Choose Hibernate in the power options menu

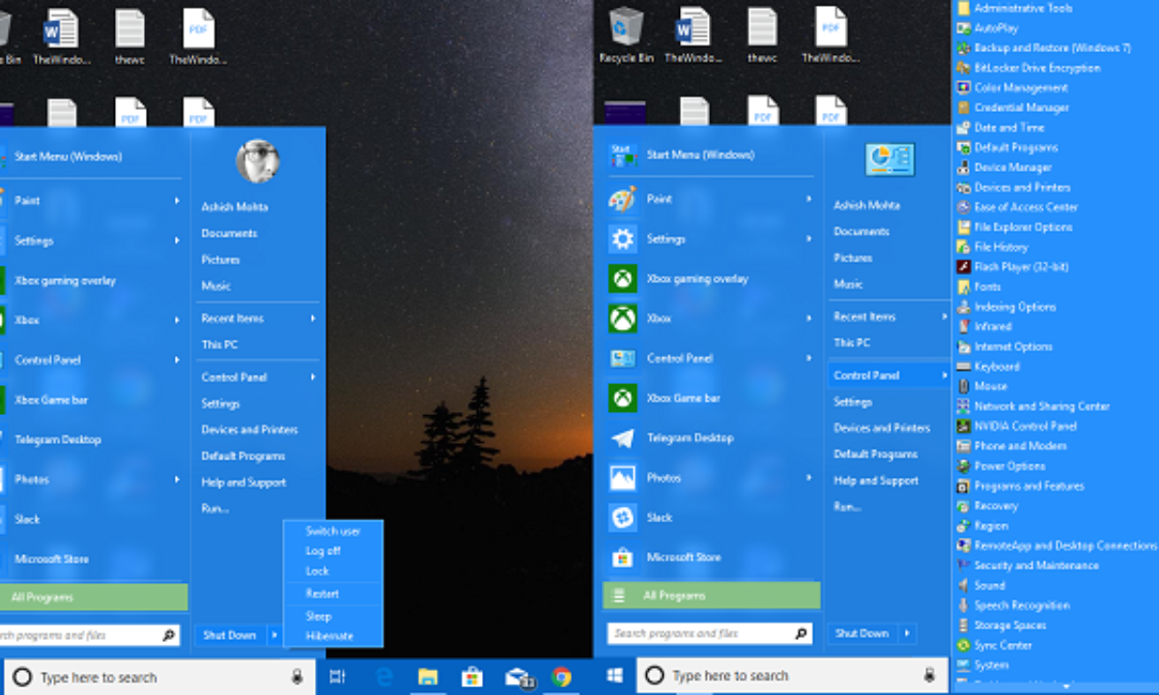[x=329, y=636]
